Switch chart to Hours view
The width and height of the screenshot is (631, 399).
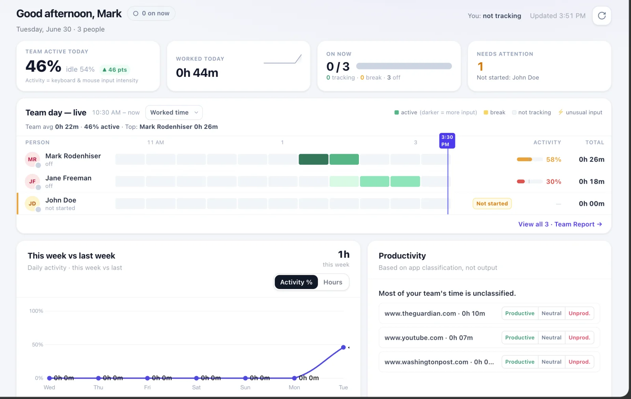coord(333,282)
